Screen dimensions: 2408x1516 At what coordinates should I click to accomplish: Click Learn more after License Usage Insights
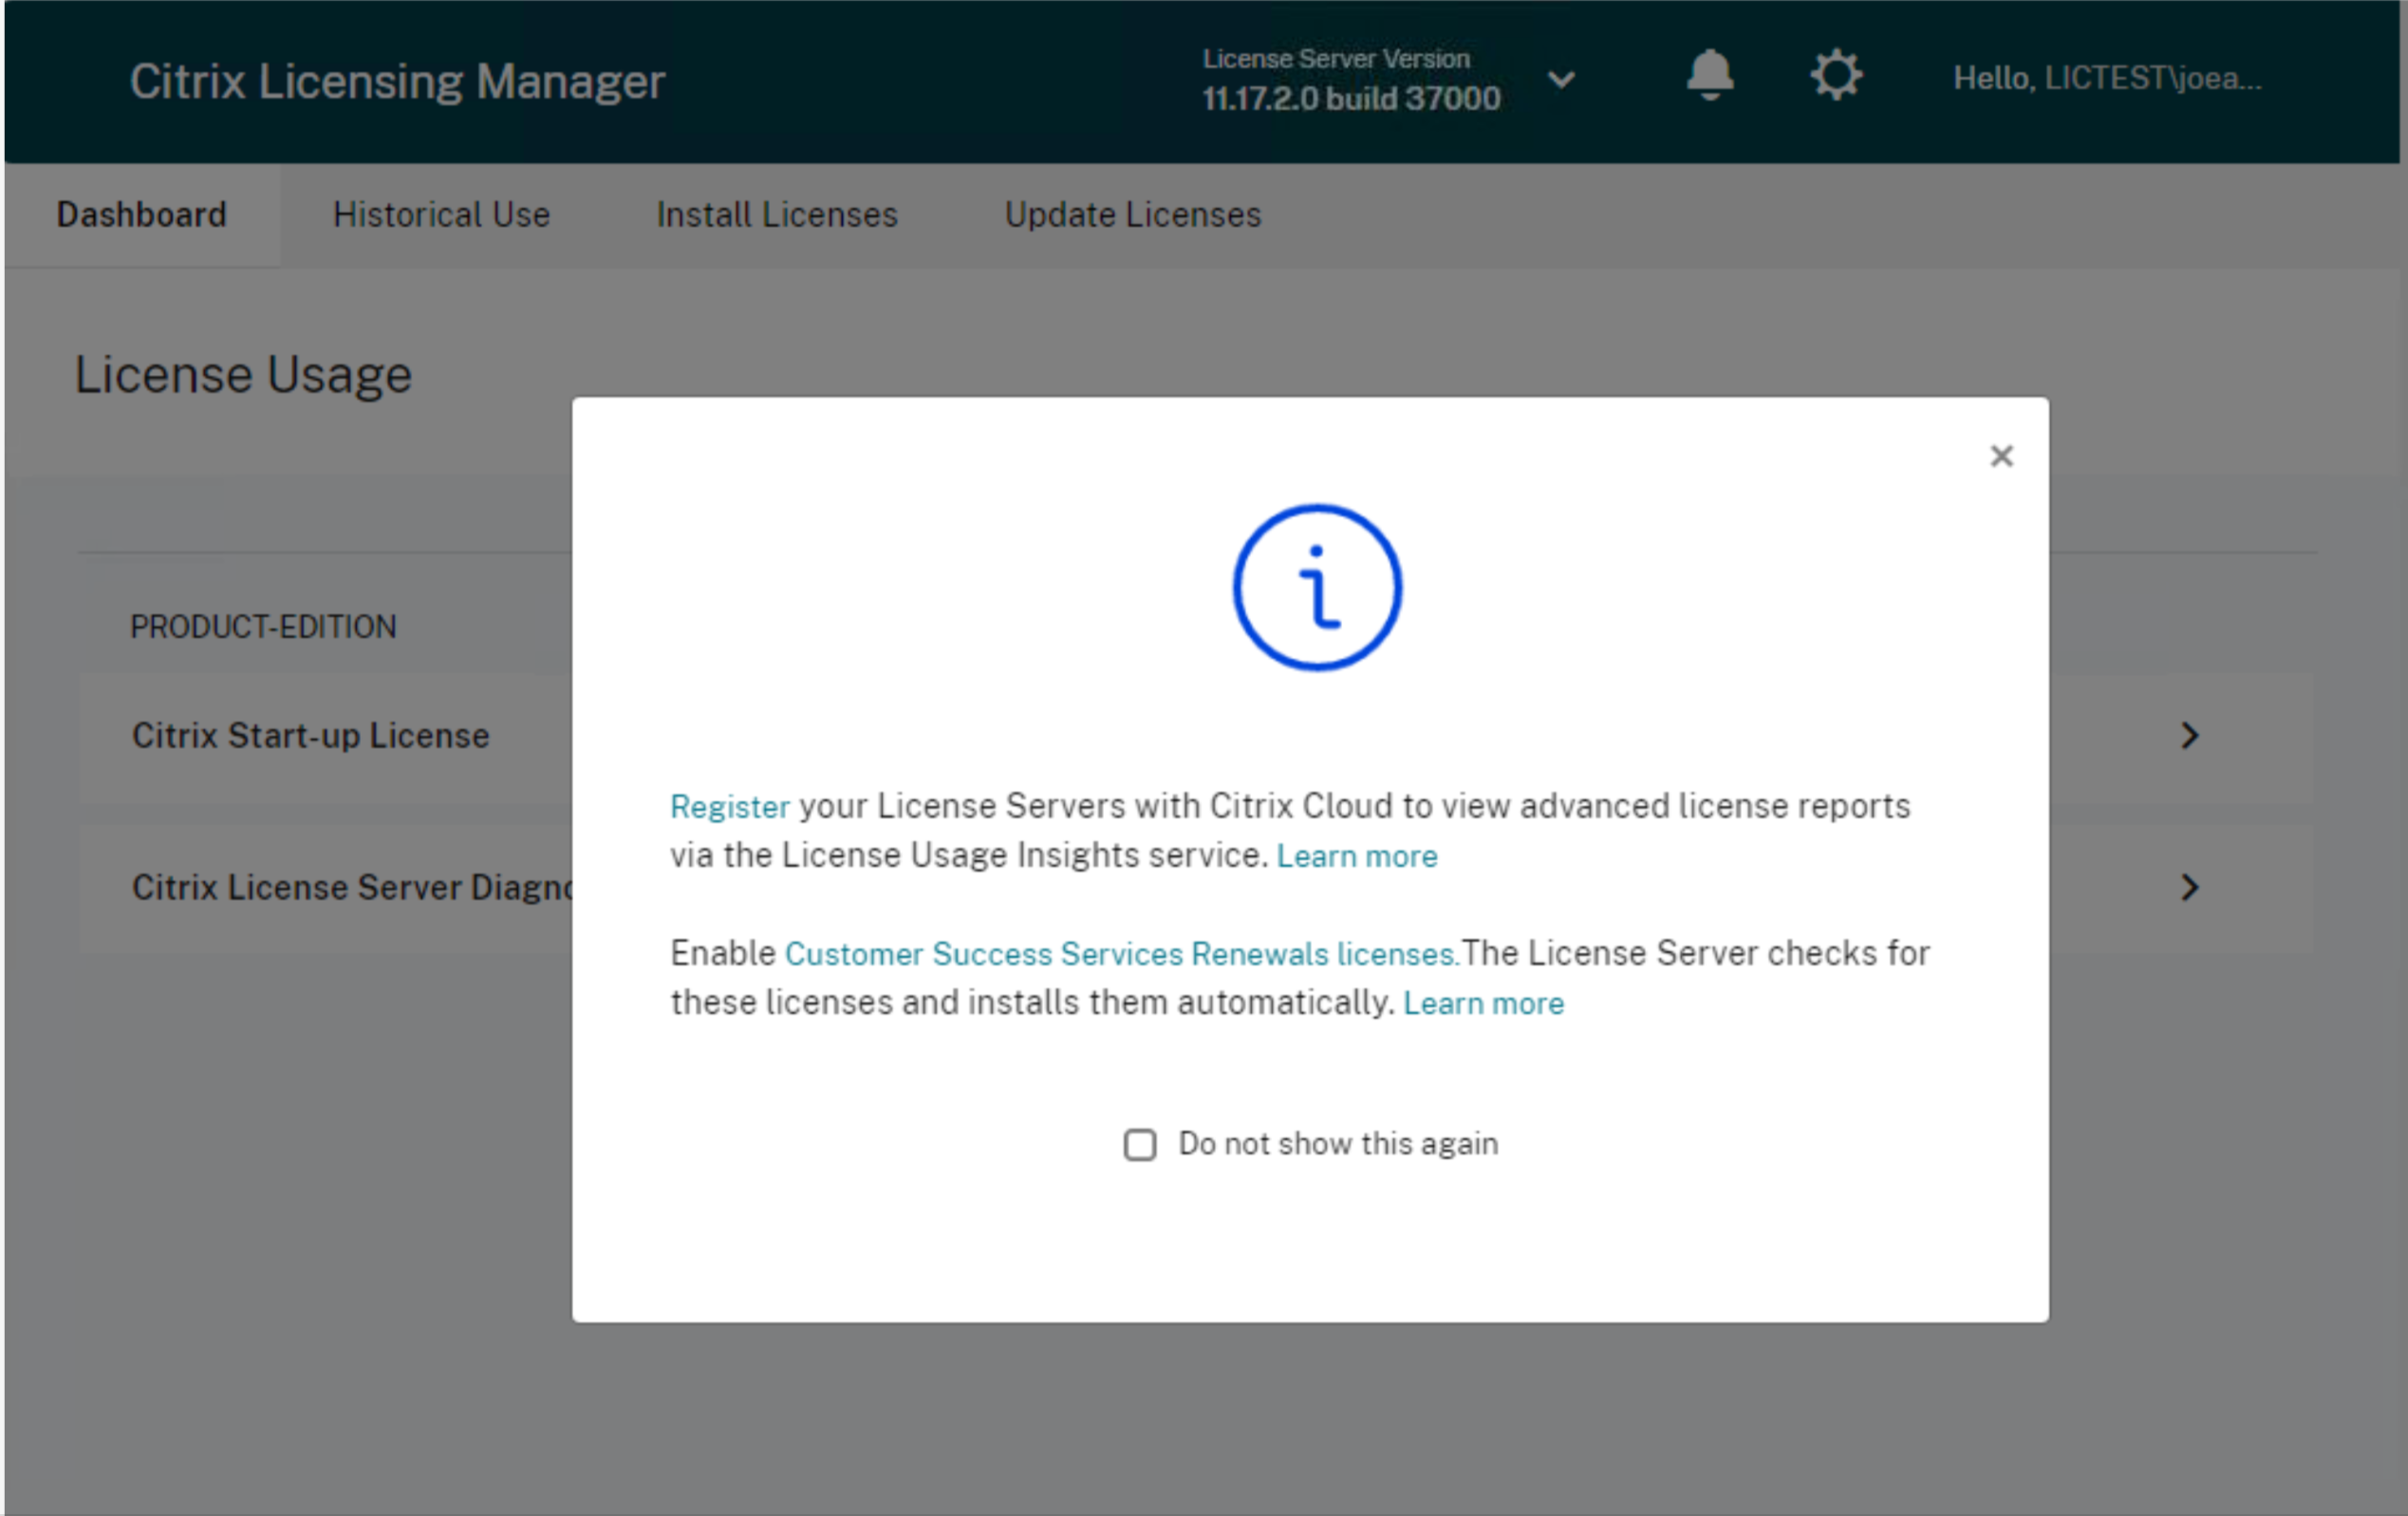coord(1357,856)
